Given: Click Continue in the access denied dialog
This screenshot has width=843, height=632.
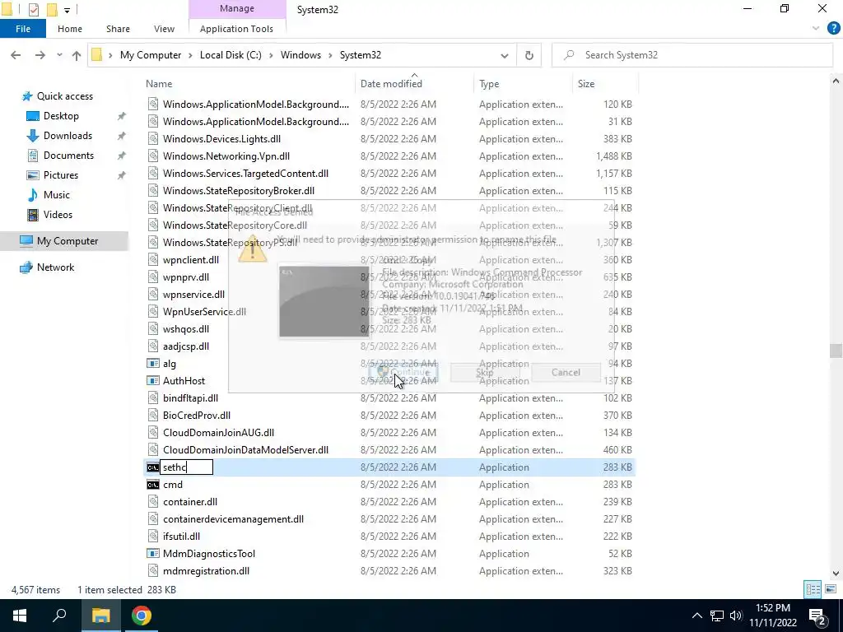Looking at the screenshot, I should click(x=403, y=373).
